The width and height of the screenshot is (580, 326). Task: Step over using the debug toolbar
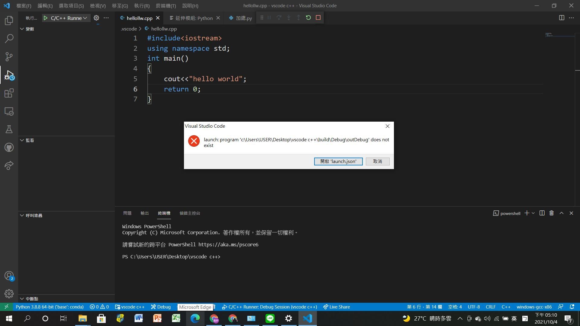[x=279, y=18]
